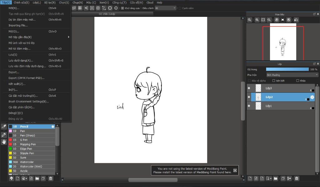Choose Mở(O)... from the file menu
The image size is (320, 187).
pyautogui.click(x=36, y=32)
